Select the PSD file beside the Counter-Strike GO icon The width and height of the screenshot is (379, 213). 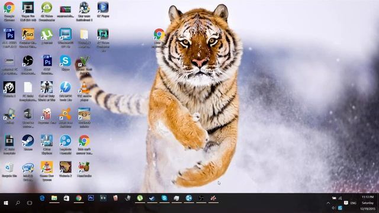click(x=9, y=38)
